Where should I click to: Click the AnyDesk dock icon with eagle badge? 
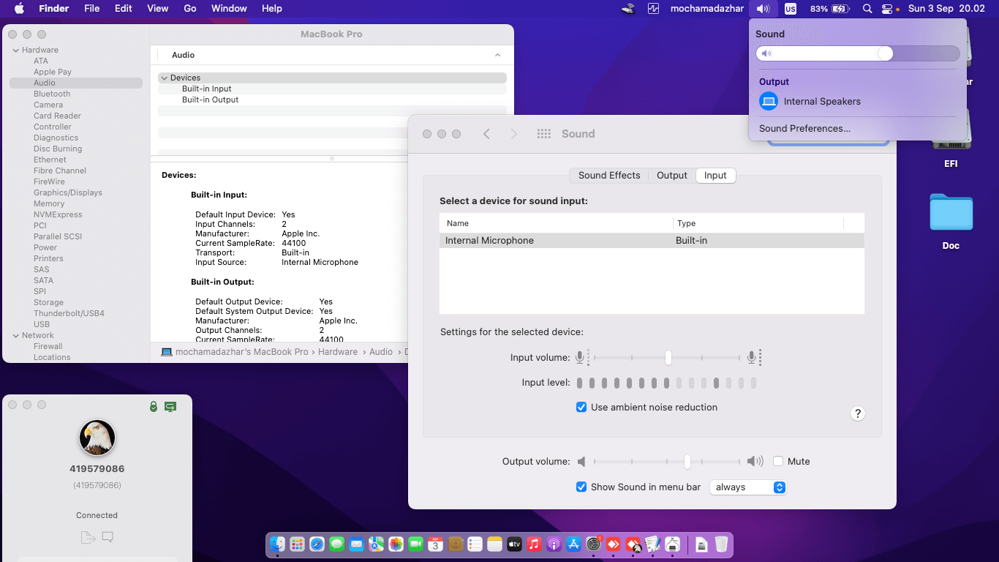[x=633, y=544]
